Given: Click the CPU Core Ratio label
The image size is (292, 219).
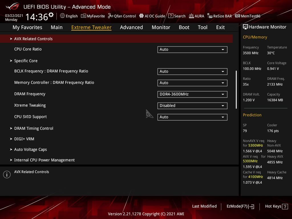Looking at the screenshot, I should click(28, 49).
